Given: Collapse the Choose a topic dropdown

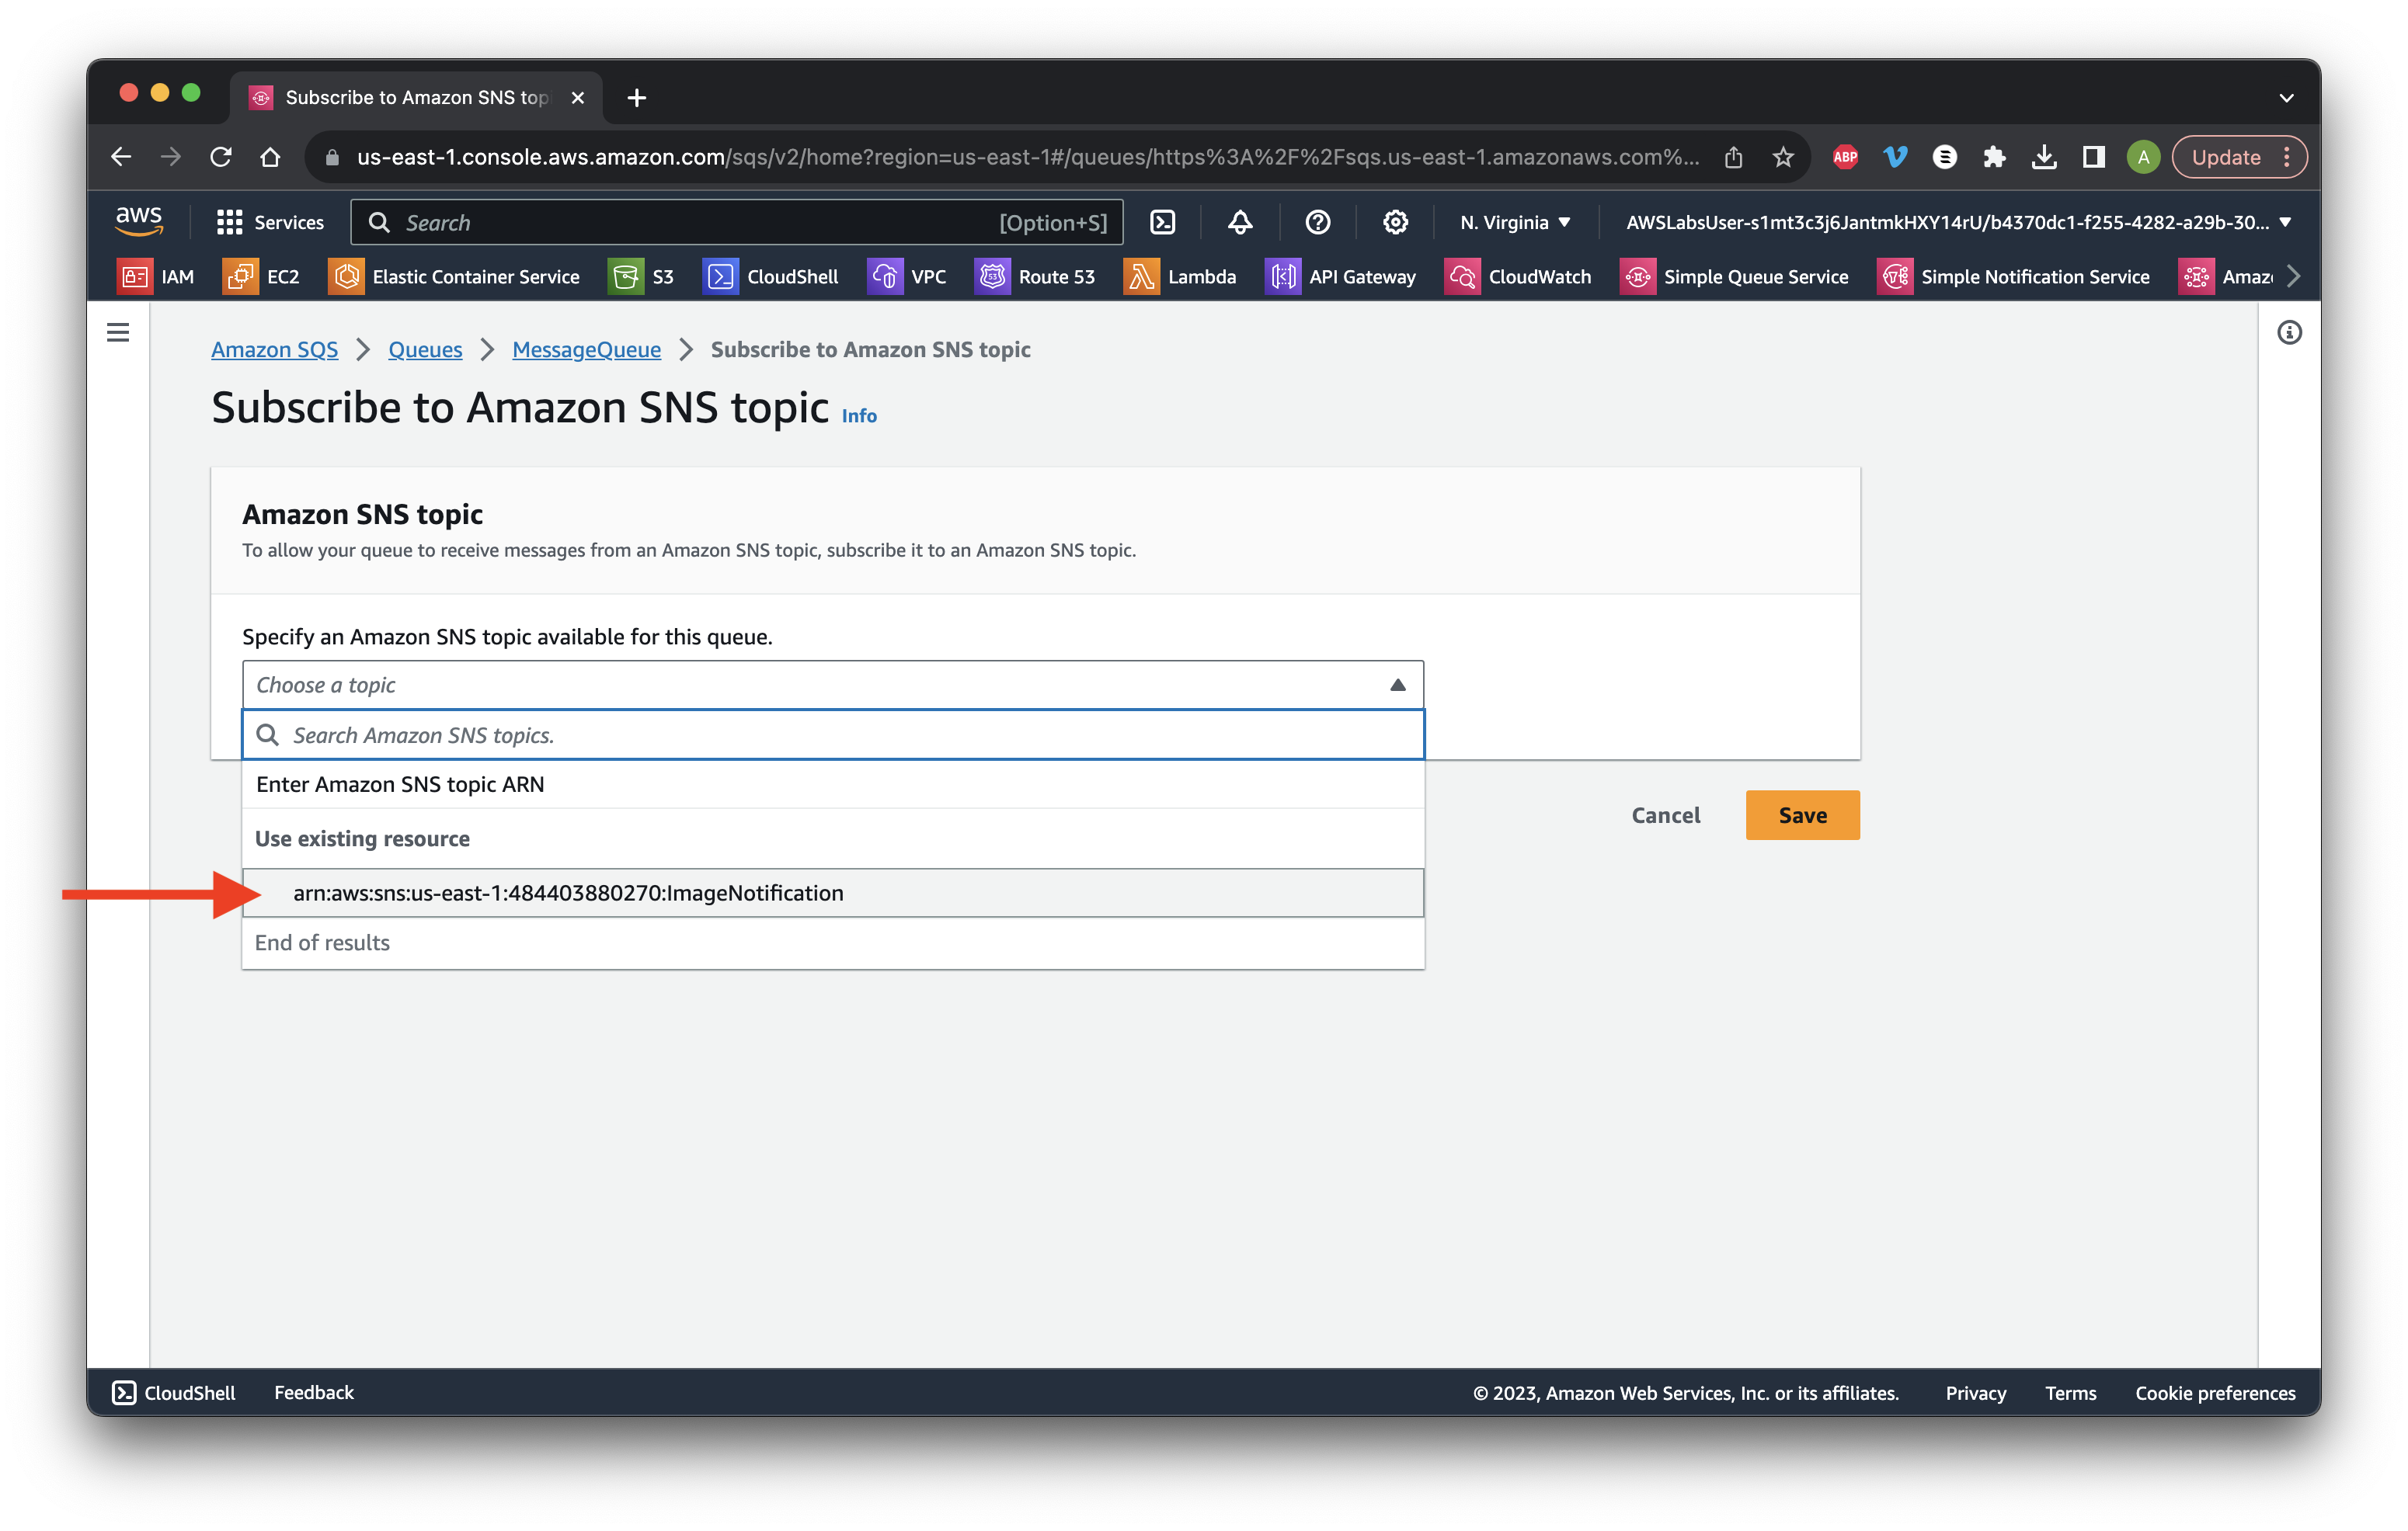Looking at the screenshot, I should point(832,685).
